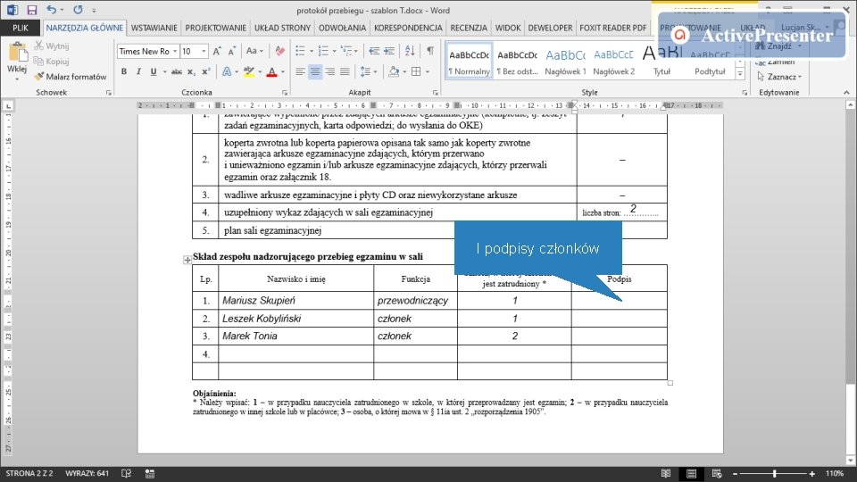This screenshot has height=482, width=857.
Task: Expand the multilevel list dropdown
Action: (356, 52)
